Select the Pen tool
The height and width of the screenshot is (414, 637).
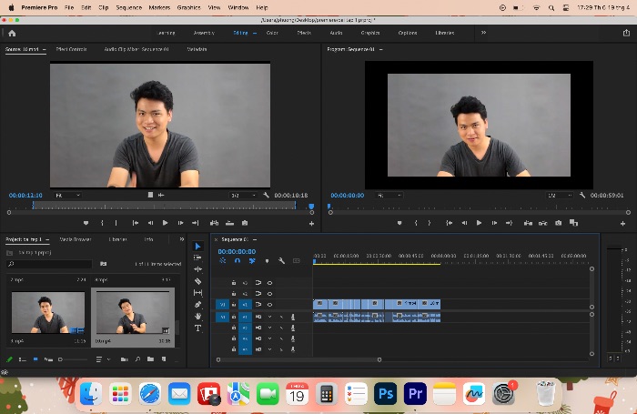click(197, 304)
